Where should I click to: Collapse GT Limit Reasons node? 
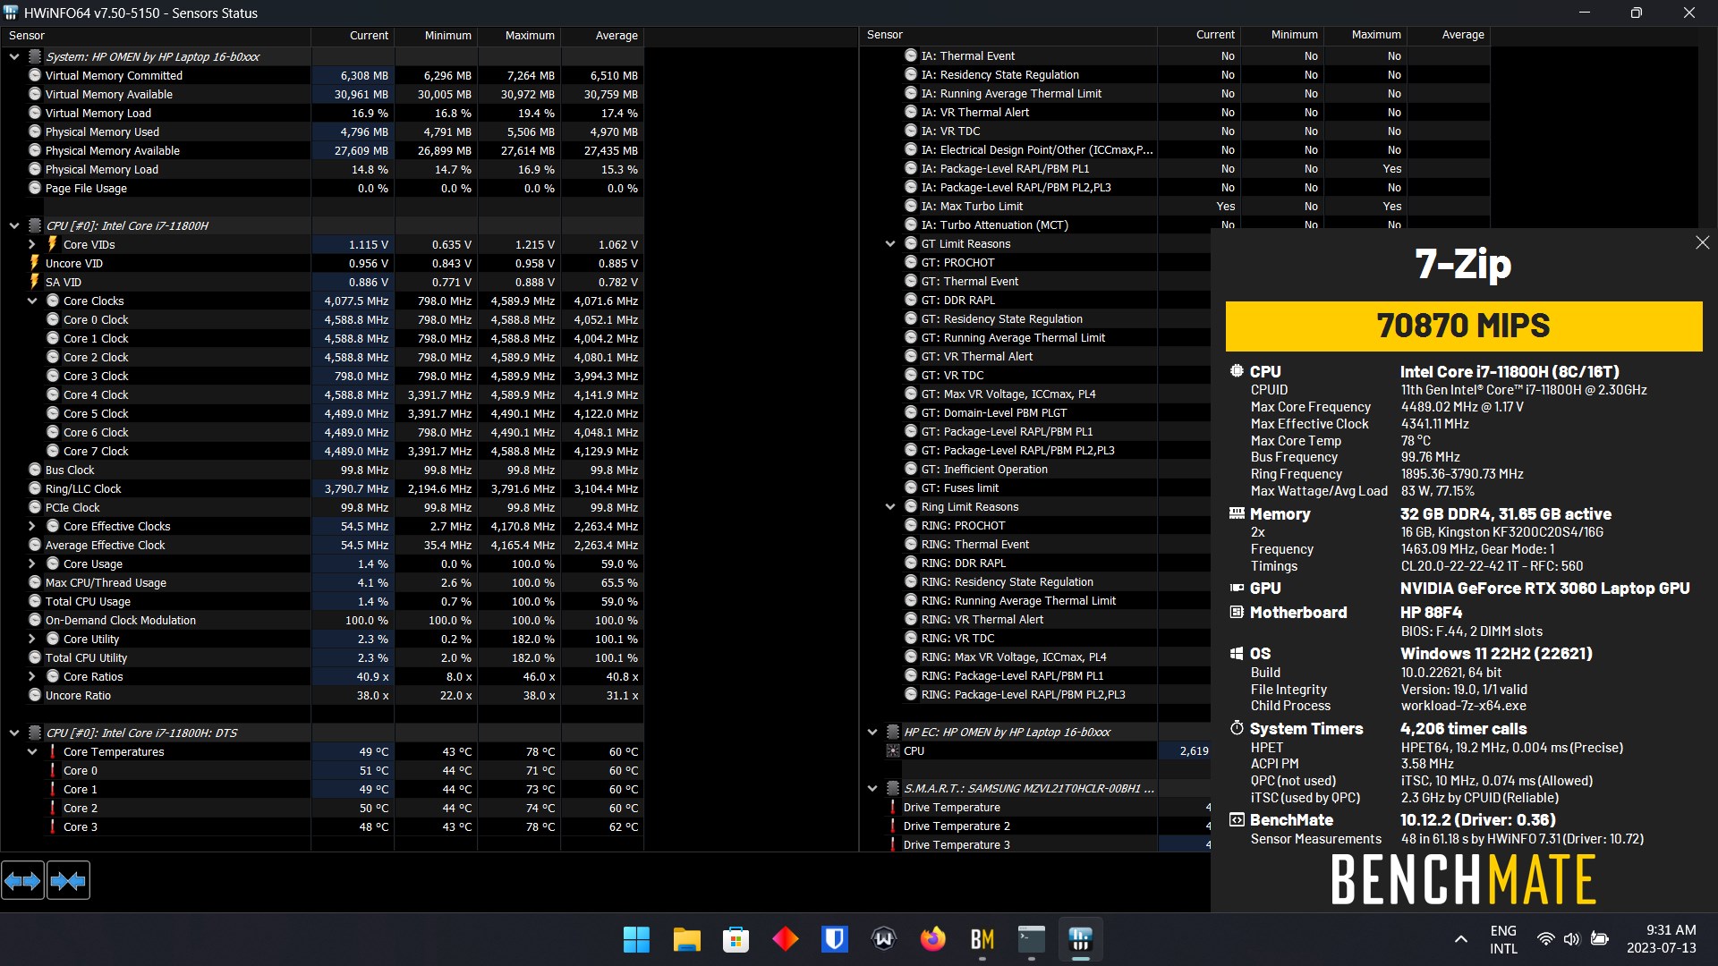click(890, 243)
